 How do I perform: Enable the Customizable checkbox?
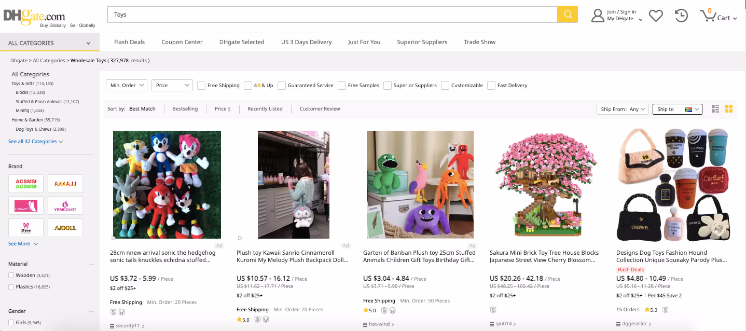pyautogui.click(x=445, y=86)
